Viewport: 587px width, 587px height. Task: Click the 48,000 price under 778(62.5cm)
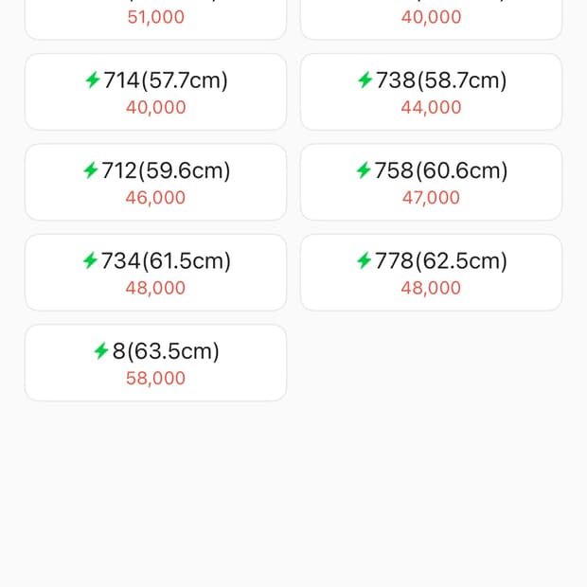[x=431, y=288]
